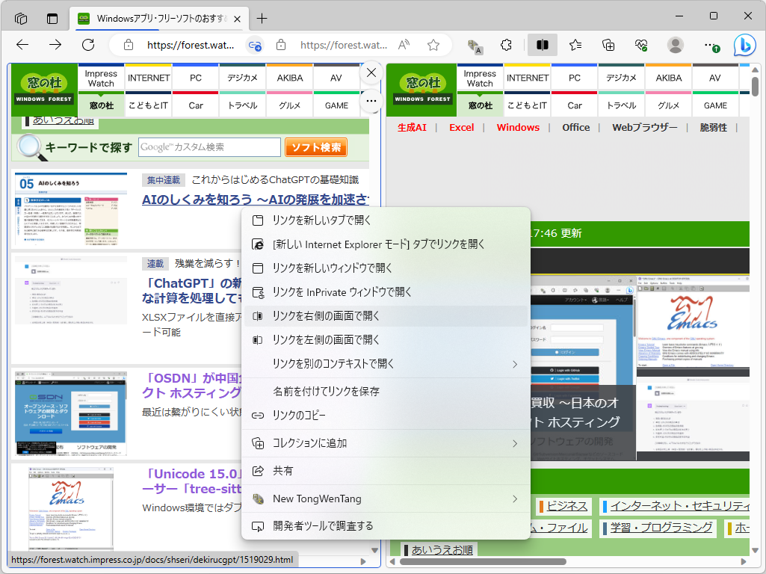Select 共有 in the context menu
This screenshot has width=766, height=574.
click(x=386, y=471)
